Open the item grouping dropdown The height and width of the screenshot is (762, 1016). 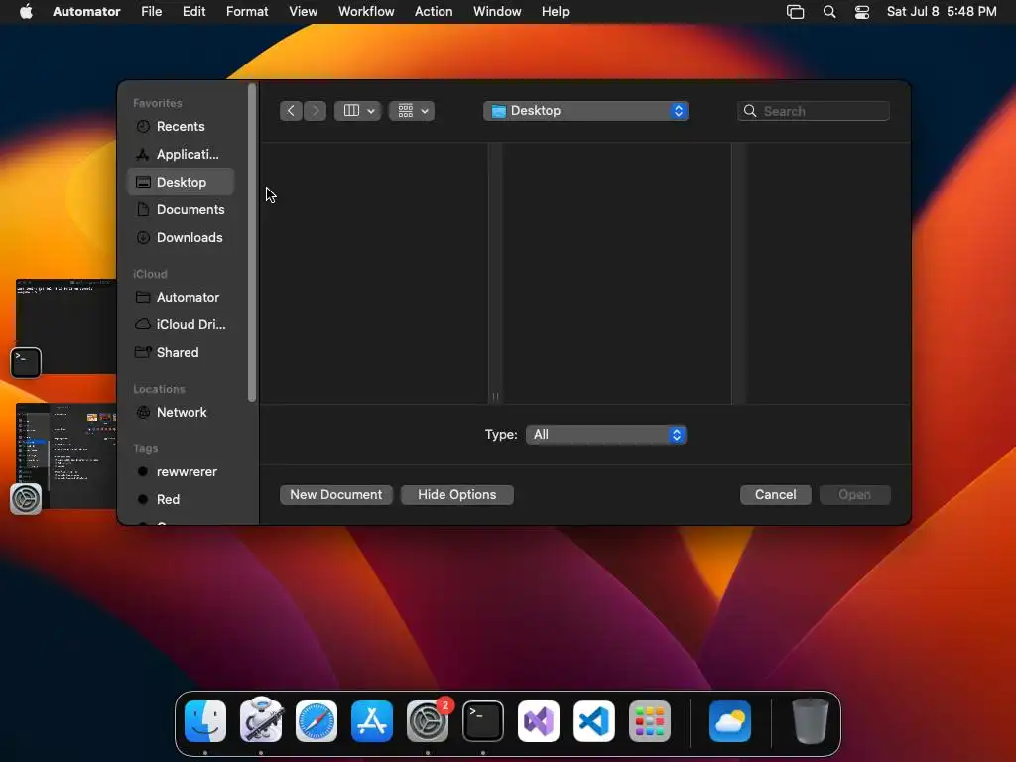tap(412, 111)
